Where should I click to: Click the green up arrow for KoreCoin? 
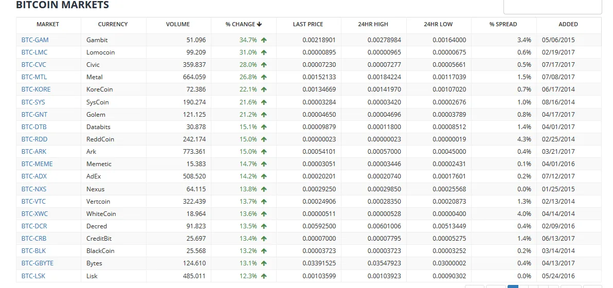point(264,89)
